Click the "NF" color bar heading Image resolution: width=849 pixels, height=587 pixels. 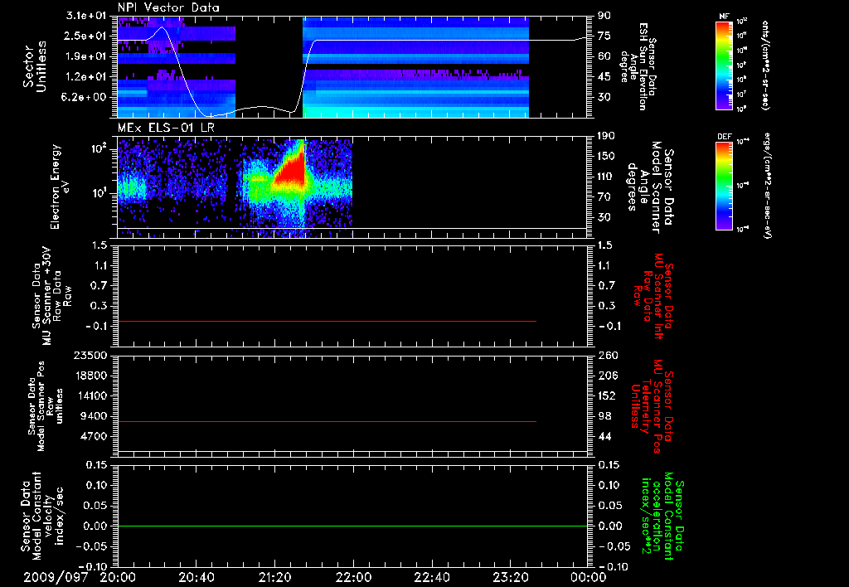[x=724, y=17]
